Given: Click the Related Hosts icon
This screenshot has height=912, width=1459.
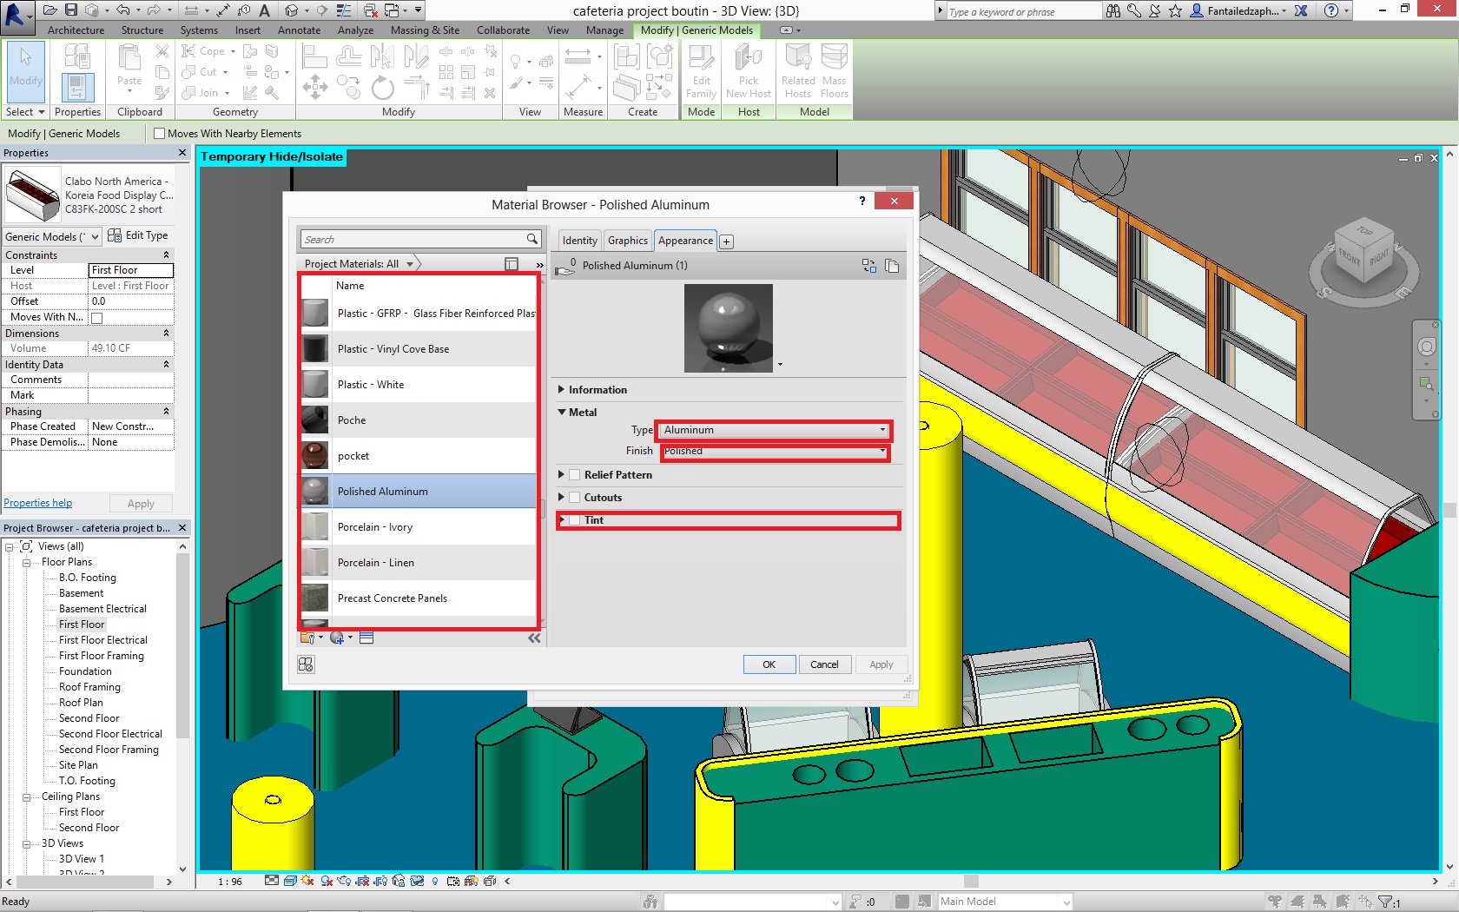Looking at the screenshot, I should point(798,71).
